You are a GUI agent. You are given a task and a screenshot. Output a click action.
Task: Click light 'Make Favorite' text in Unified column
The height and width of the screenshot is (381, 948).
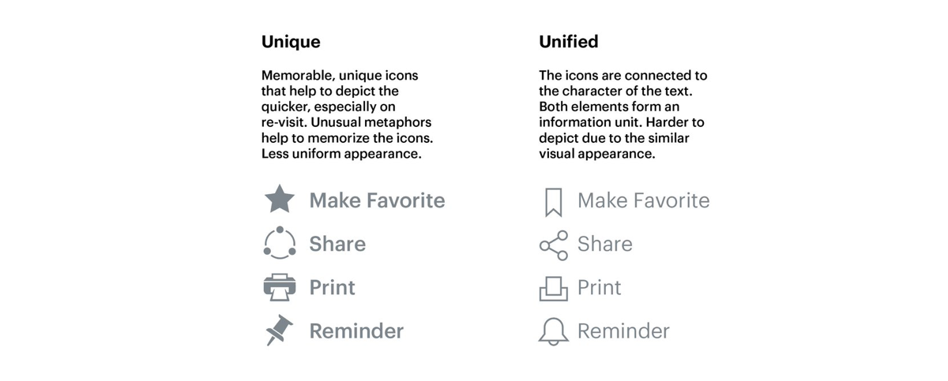(643, 200)
